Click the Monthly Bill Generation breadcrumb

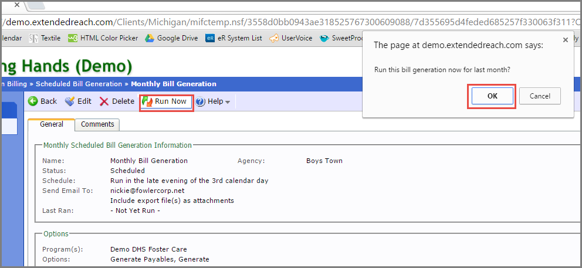coord(174,84)
